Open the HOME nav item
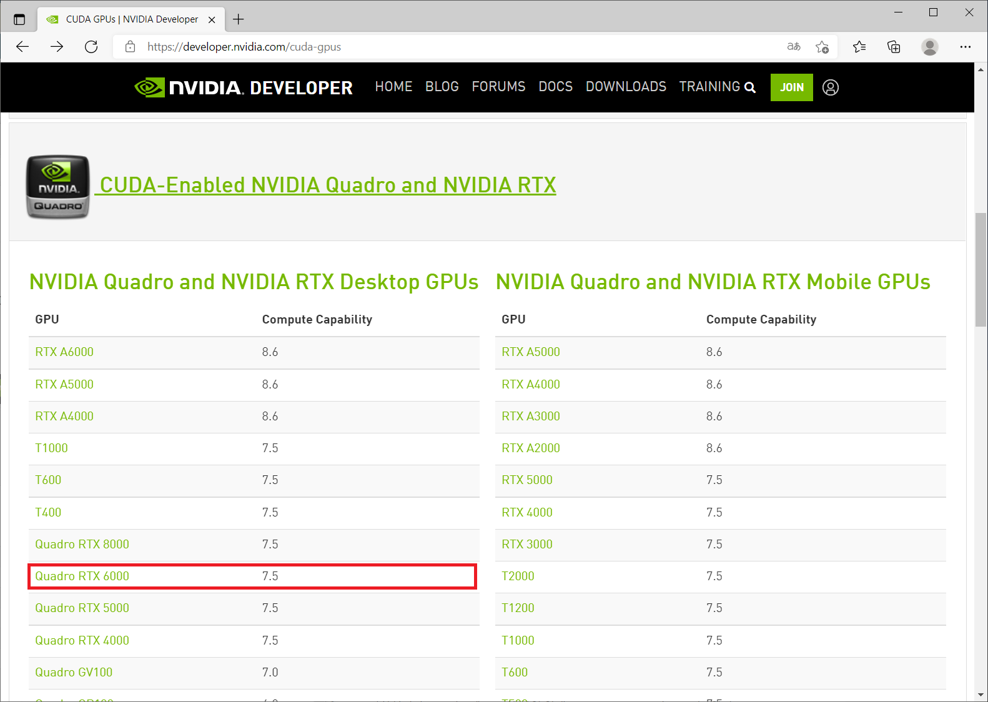 (x=393, y=87)
